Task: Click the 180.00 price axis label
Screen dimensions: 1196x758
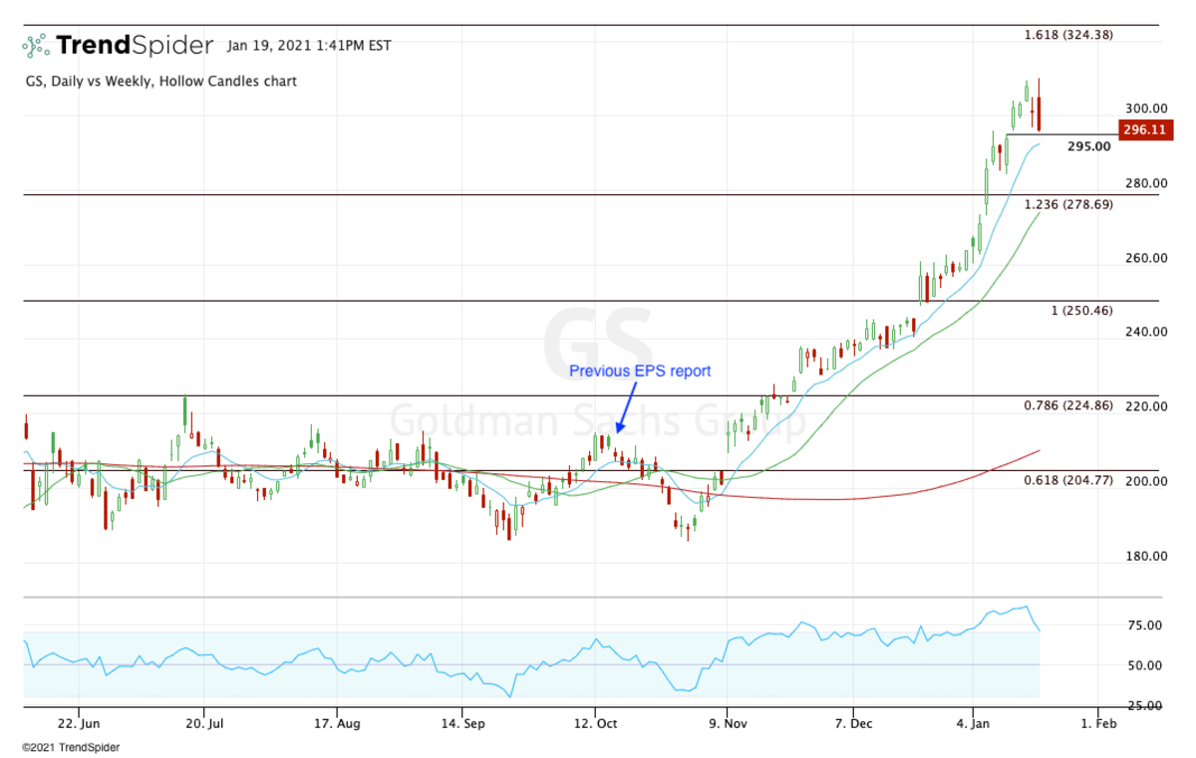Action: tap(1146, 556)
